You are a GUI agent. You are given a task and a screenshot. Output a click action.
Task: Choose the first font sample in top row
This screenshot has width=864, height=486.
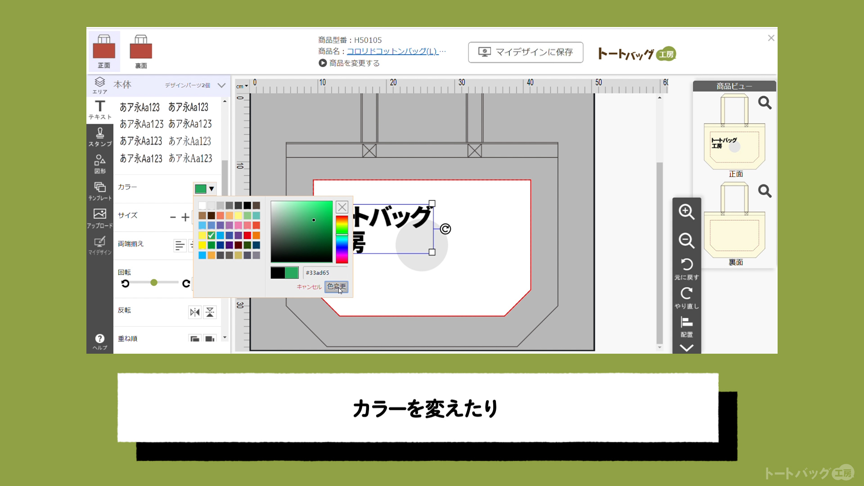[x=139, y=108]
